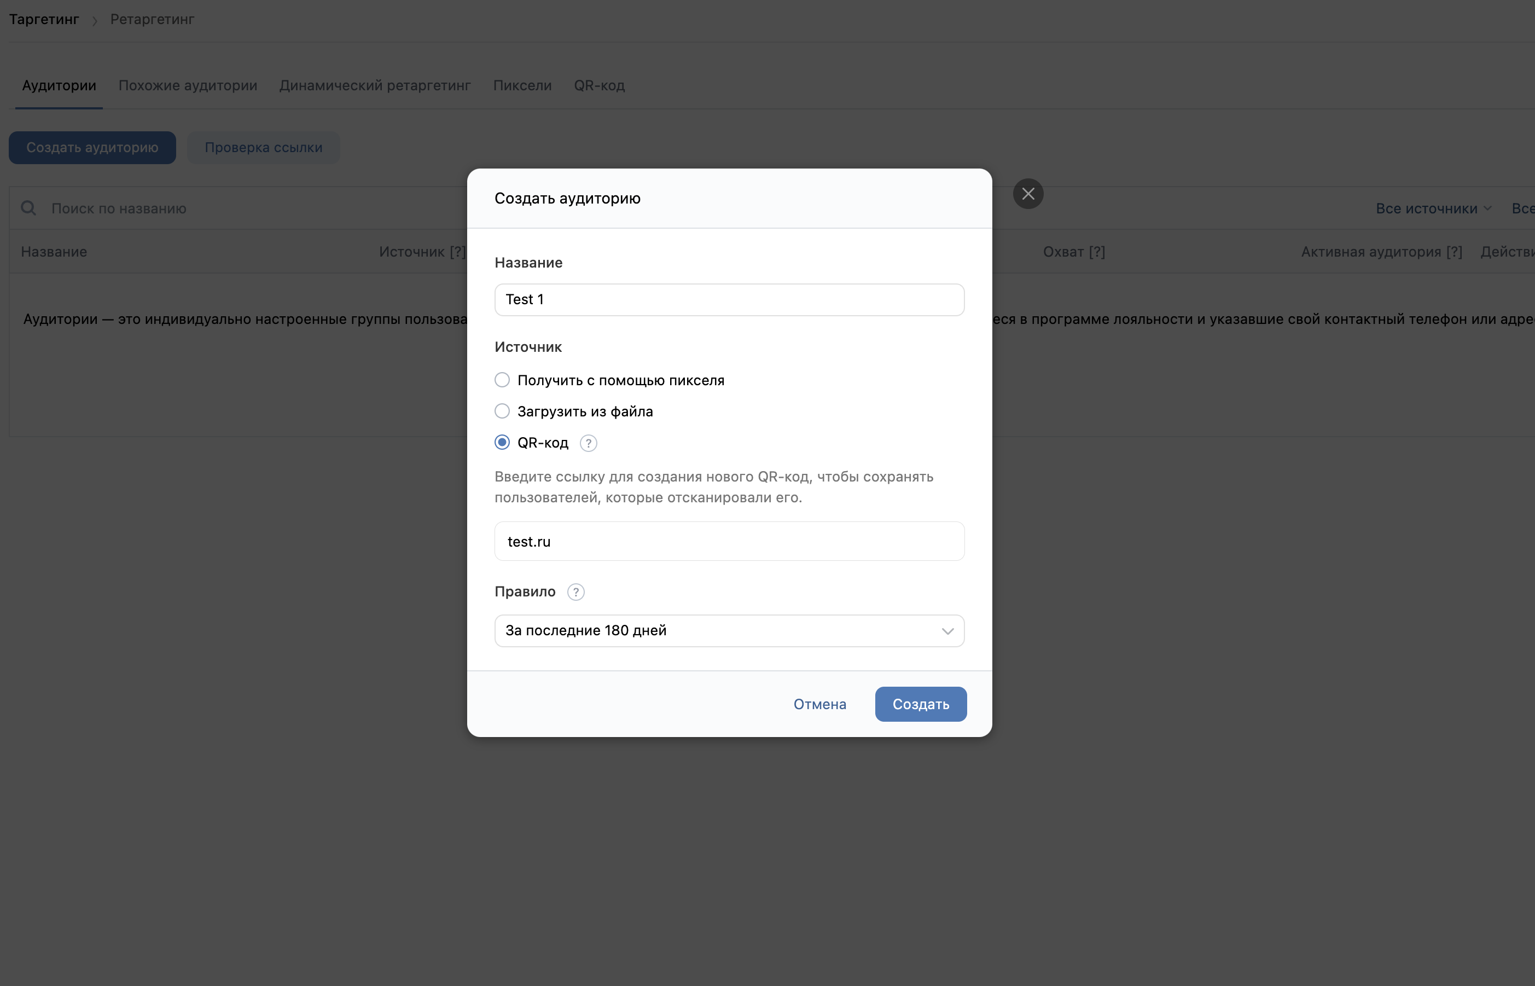Switch to the Аудитории tab
Screen dimensions: 1535x986
coord(59,85)
